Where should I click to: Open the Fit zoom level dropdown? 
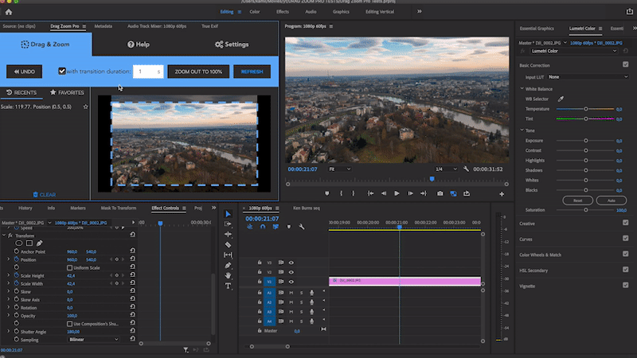pos(340,169)
